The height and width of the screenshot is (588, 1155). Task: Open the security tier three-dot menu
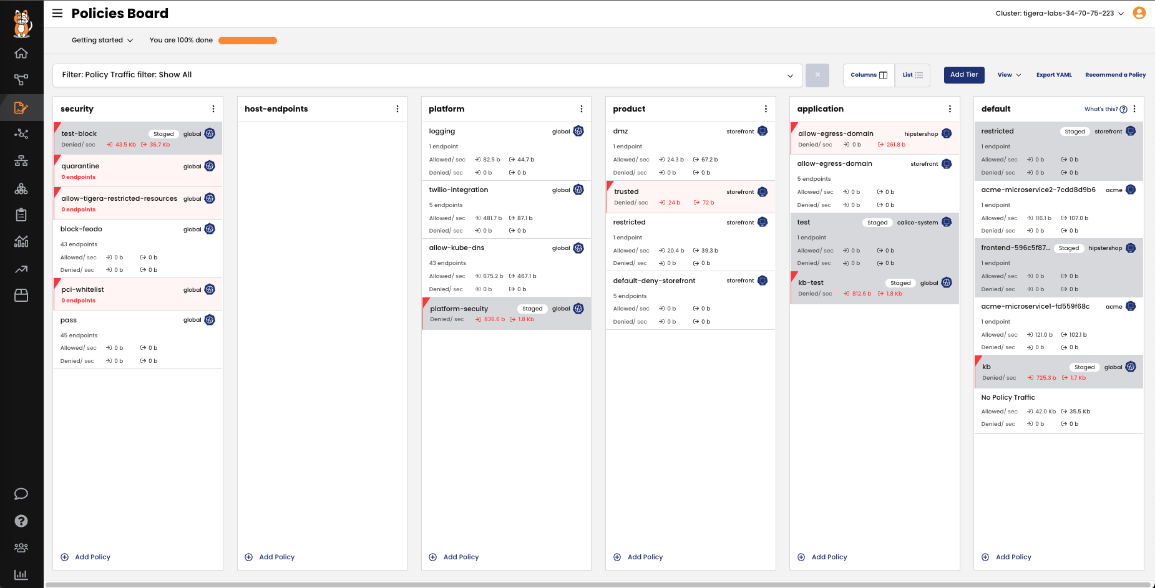tap(213, 109)
